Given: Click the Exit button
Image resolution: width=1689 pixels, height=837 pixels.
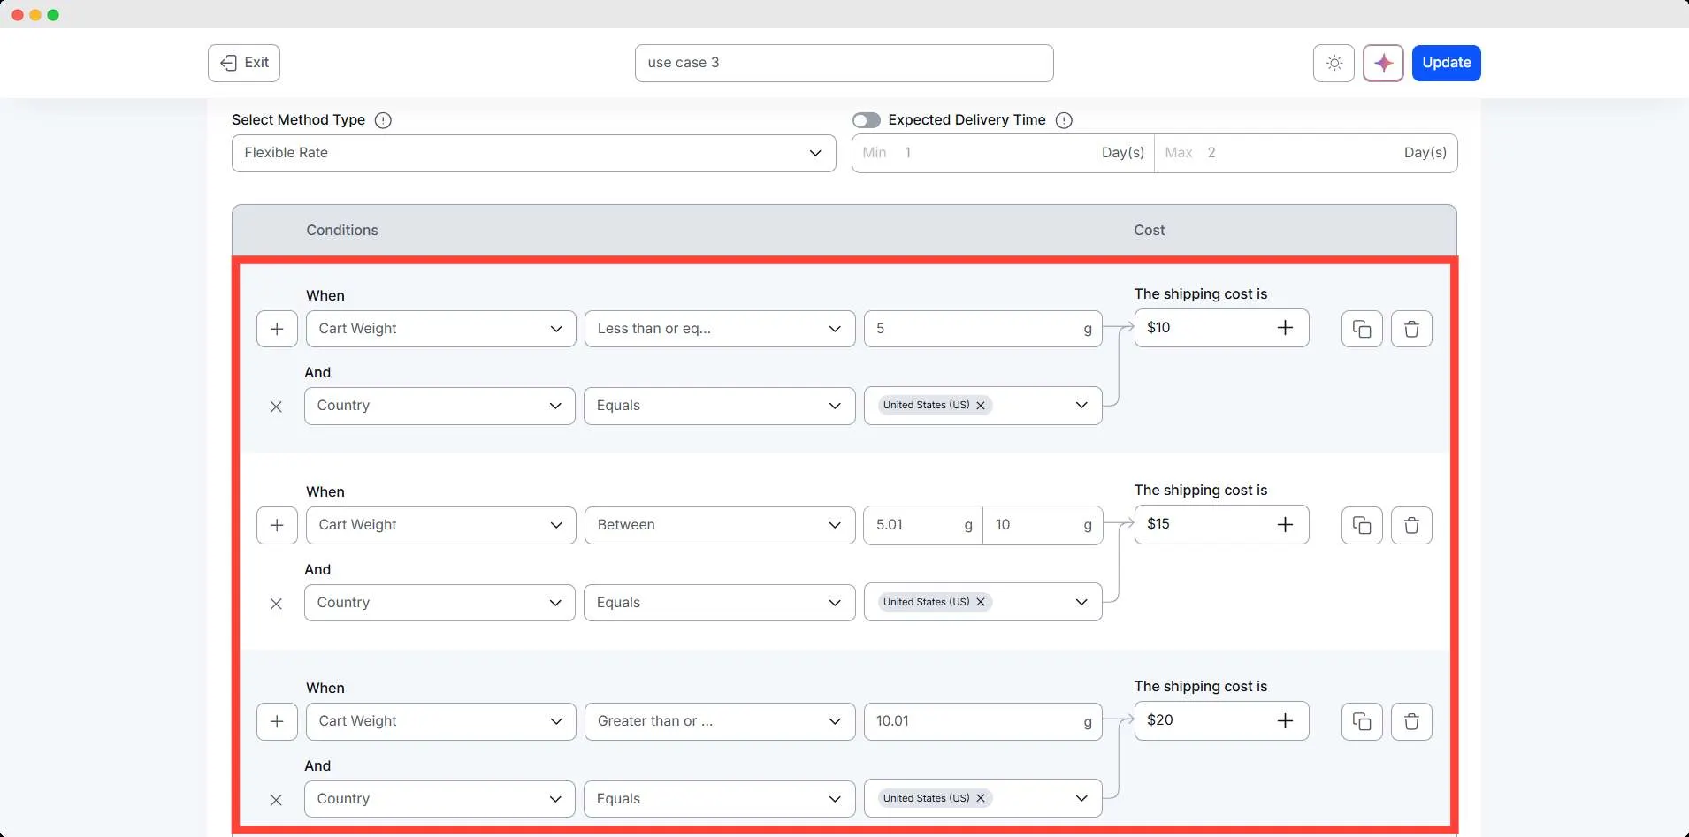Looking at the screenshot, I should tap(244, 63).
